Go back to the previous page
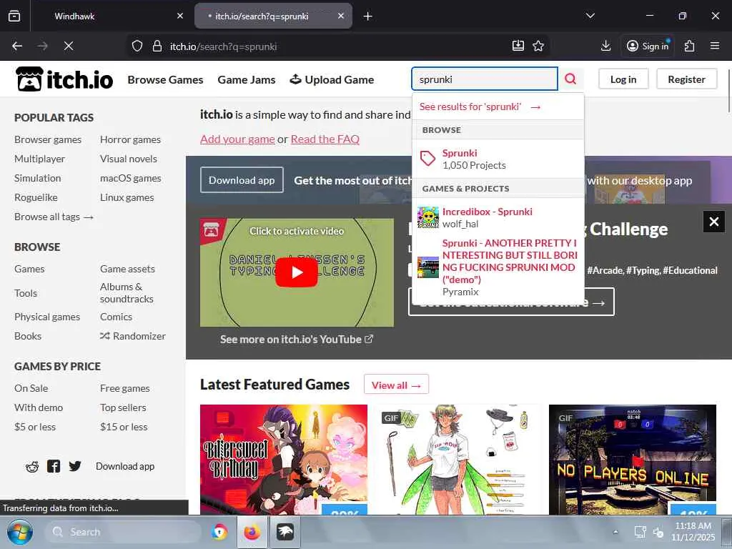The image size is (732, 549). 17,46
